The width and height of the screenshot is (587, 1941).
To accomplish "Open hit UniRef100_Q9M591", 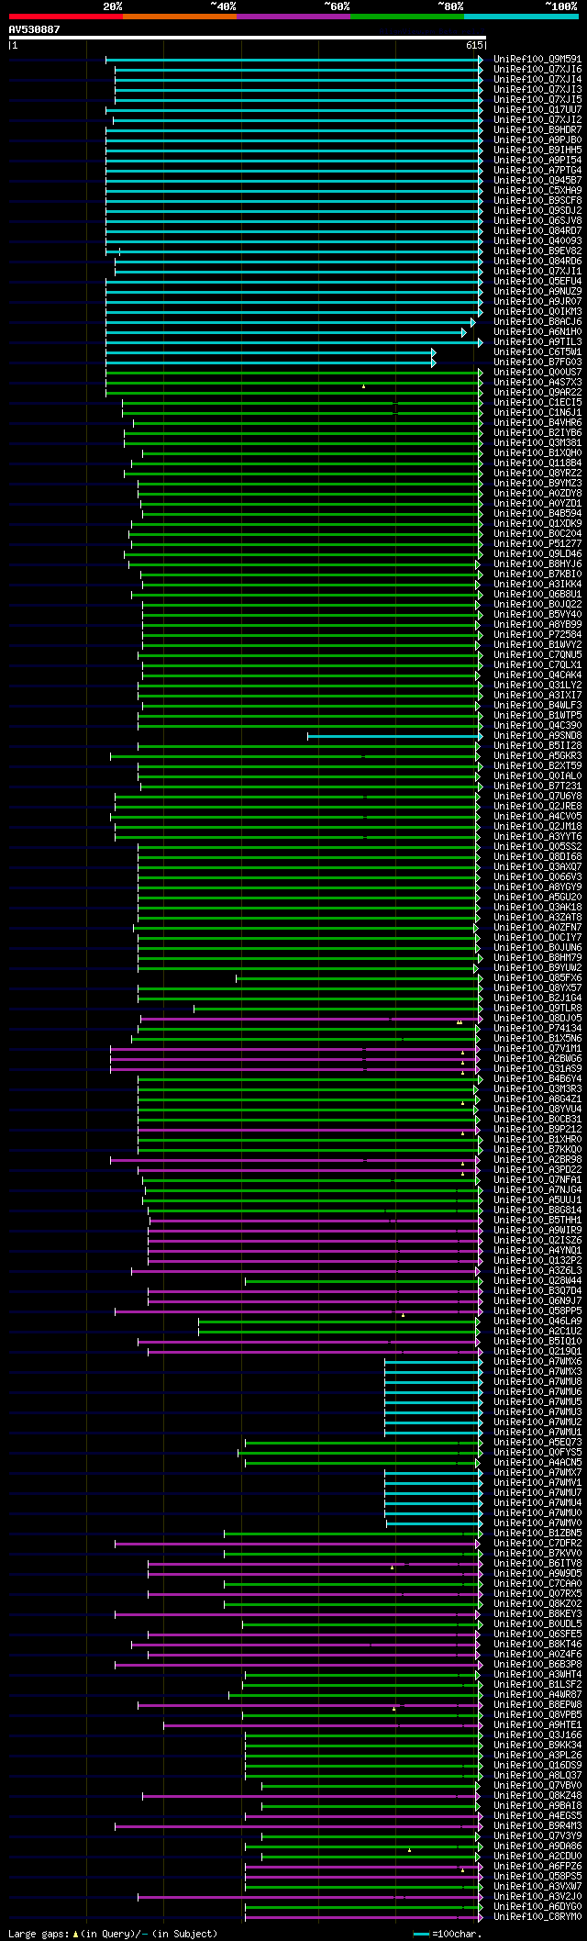I will [x=537, y=59].
